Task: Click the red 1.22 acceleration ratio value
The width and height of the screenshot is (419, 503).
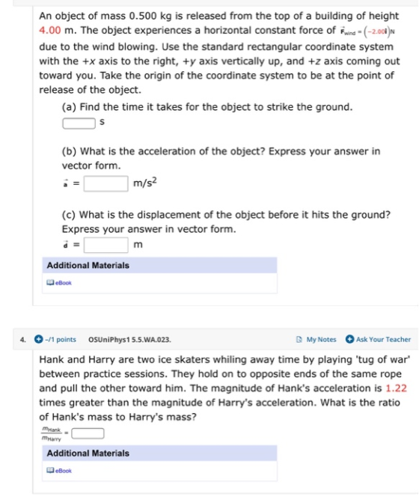Action: click(x=396, y=388)
